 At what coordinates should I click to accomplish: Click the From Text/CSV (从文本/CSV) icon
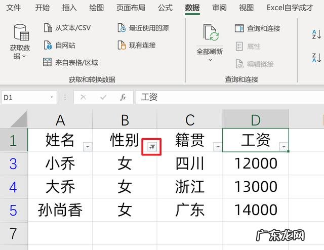click(48, 28)
